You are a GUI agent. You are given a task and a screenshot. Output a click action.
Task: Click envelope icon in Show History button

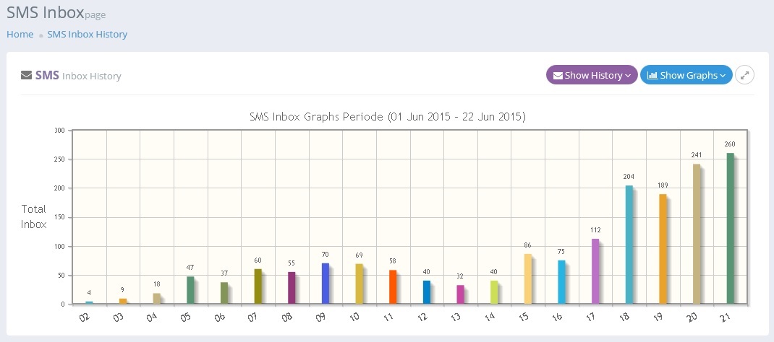(x=558, y=76)
